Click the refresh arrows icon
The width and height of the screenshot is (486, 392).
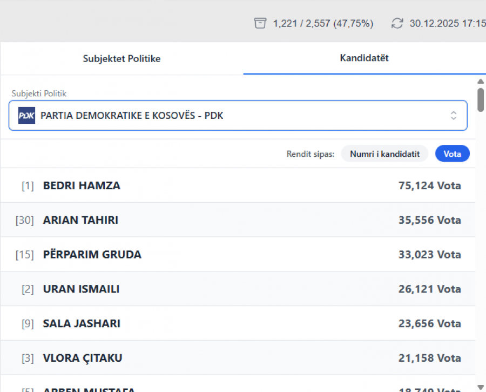[x=397, y=23]
